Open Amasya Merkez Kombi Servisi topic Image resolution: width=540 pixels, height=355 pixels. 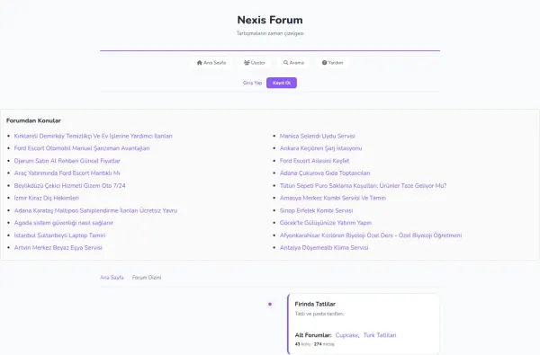[x=333, y=198]
